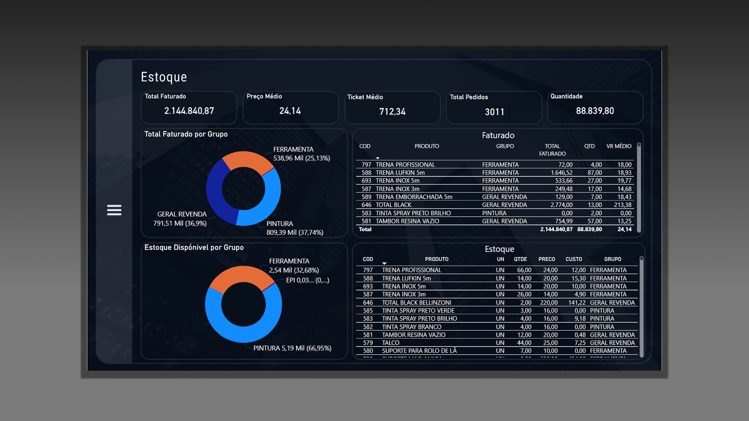Select TOTAL BLACK row in Faturado table

(x=495, y=205)
